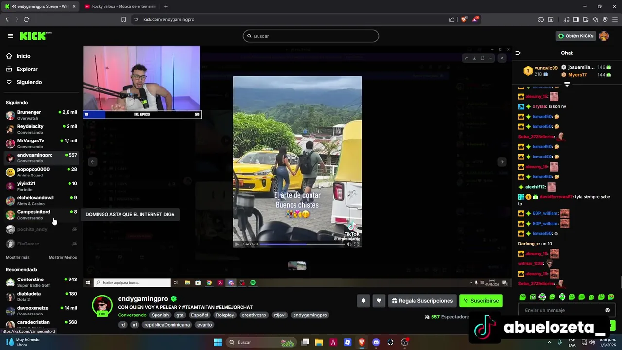The height and width of the screenshot is (350, 622).
Task: Click the three-dots icon in stream viewer
Action: [x=490, y=58]
